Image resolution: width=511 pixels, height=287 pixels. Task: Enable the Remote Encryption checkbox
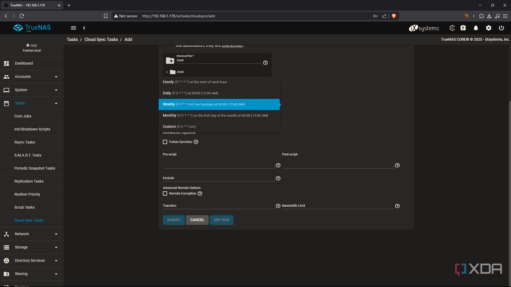coord(165,193)
